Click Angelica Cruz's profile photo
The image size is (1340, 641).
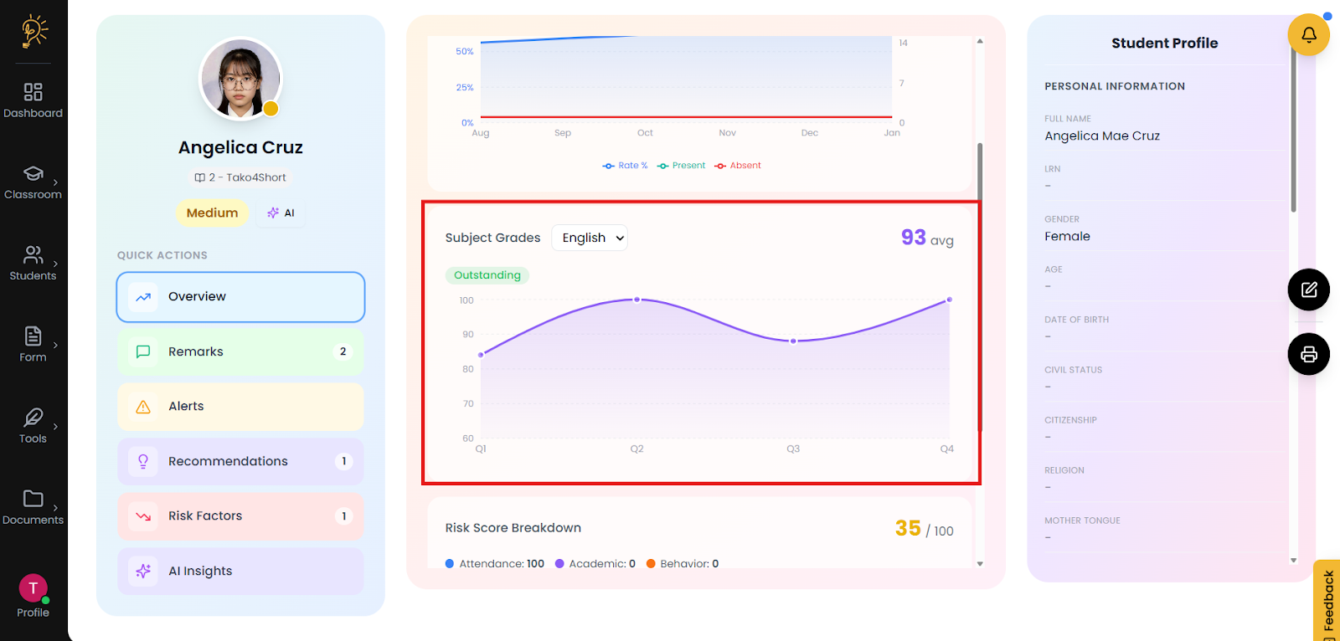pos(240,79)
